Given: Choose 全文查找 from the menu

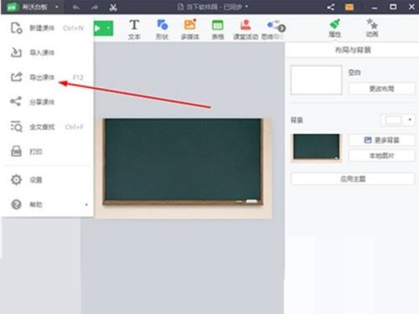Looking at the screenshot, I should coord(48,127).
